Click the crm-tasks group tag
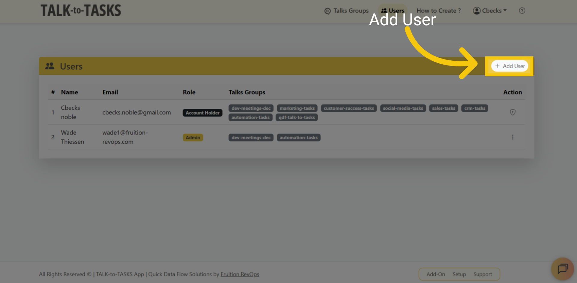This screenshot has width=577, height=283. (x=475, y=108)
